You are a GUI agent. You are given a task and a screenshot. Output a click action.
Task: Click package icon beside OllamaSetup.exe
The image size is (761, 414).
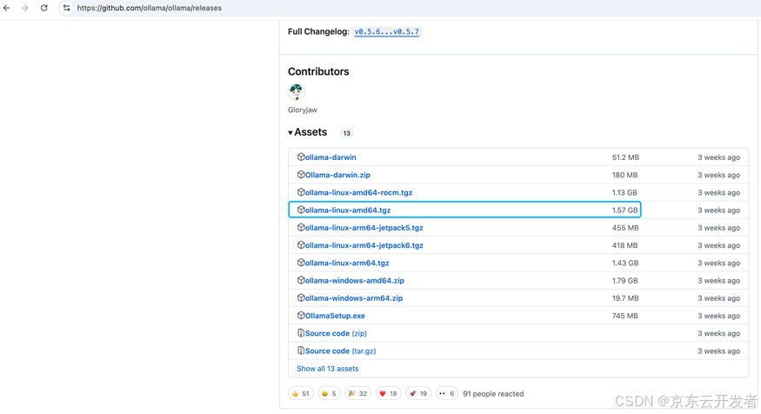[301, 316]
